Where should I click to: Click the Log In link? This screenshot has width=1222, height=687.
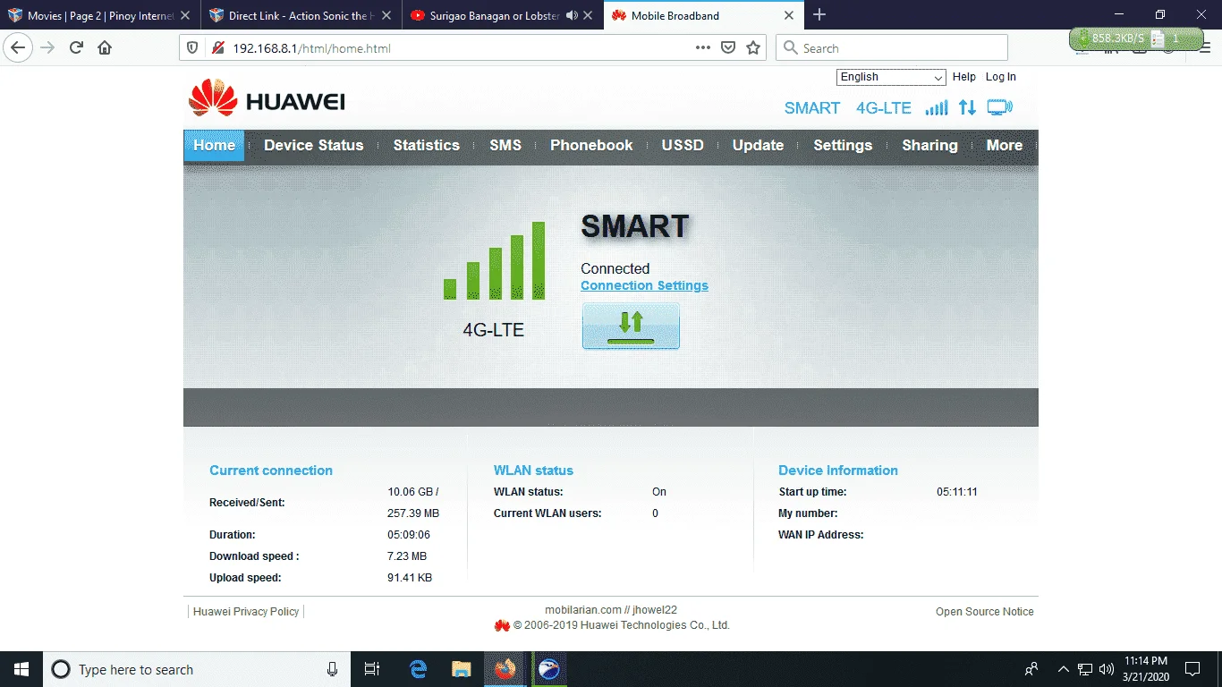coord(1001,77)
